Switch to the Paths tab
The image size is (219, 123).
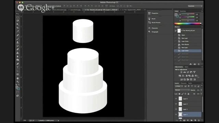coord(190,83)
